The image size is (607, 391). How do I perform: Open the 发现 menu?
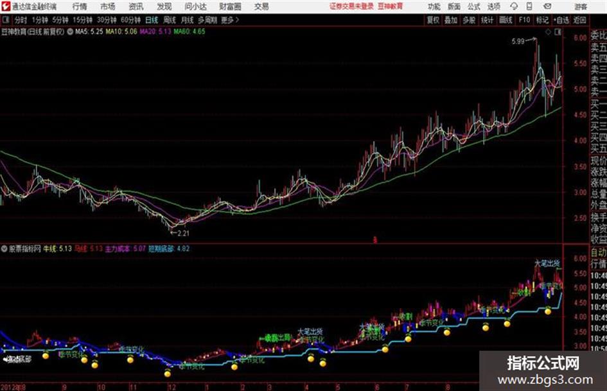(164, 6)
